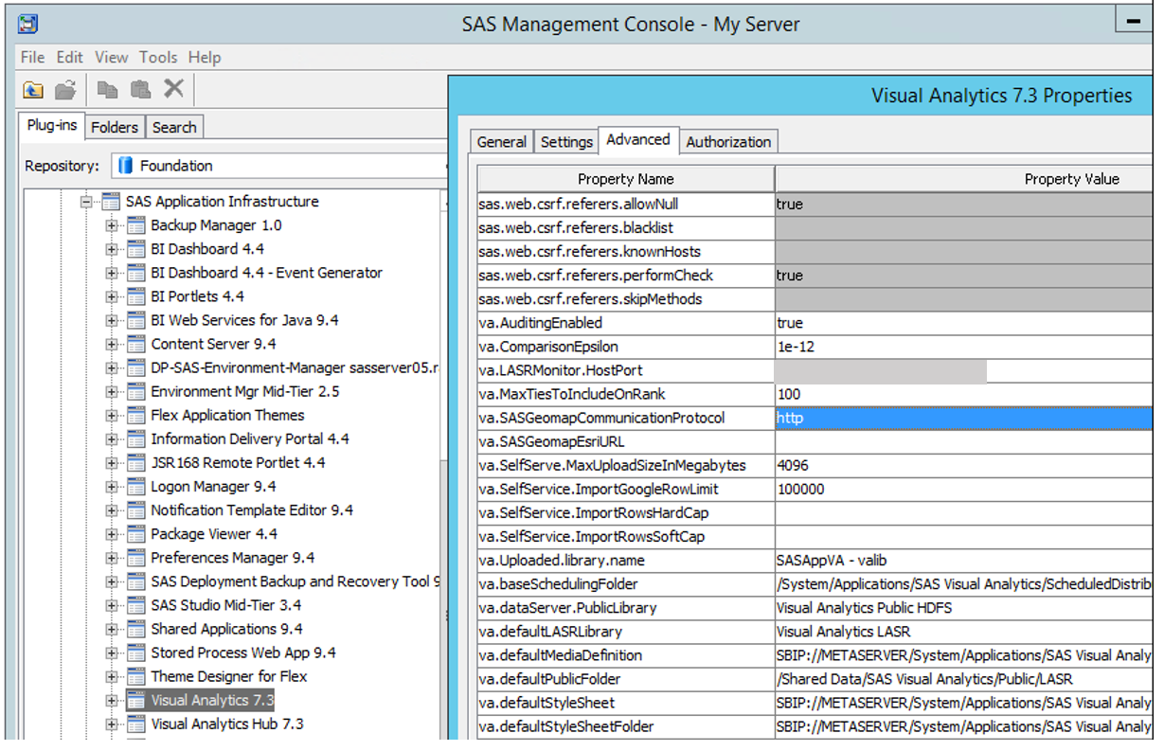
Task: Click the va.SASGeomapEsriURL property value field
Action: (961, 441)
